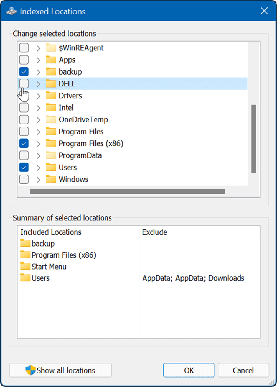
Task: Click the OneDriveTemp folder icon
Action: tap(51, 119)
